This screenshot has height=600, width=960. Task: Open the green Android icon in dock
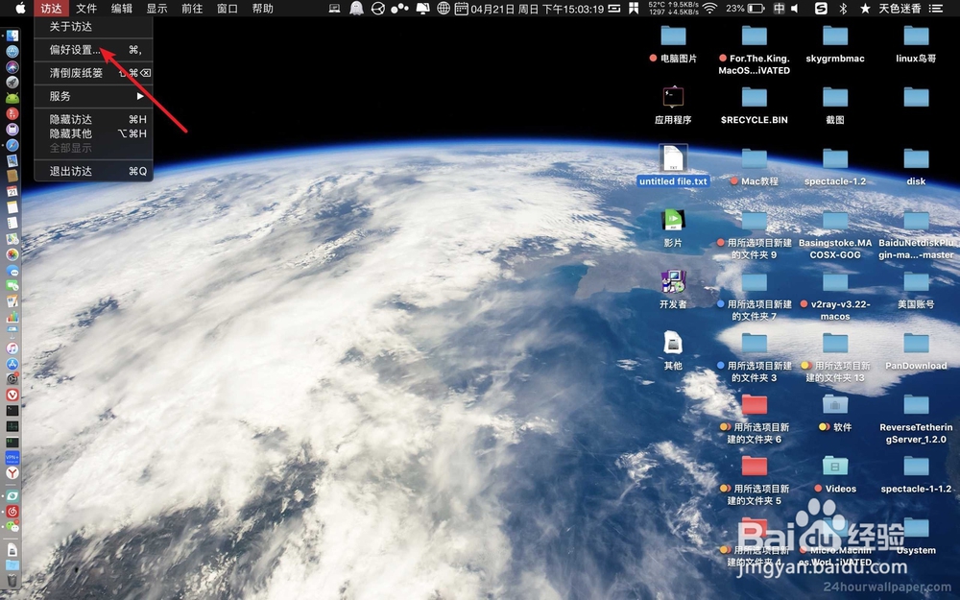pyautogui.click(x=12, y=97)
